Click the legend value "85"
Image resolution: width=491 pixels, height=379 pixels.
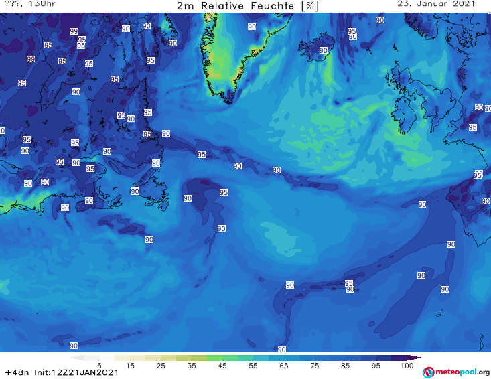[346, 366]
